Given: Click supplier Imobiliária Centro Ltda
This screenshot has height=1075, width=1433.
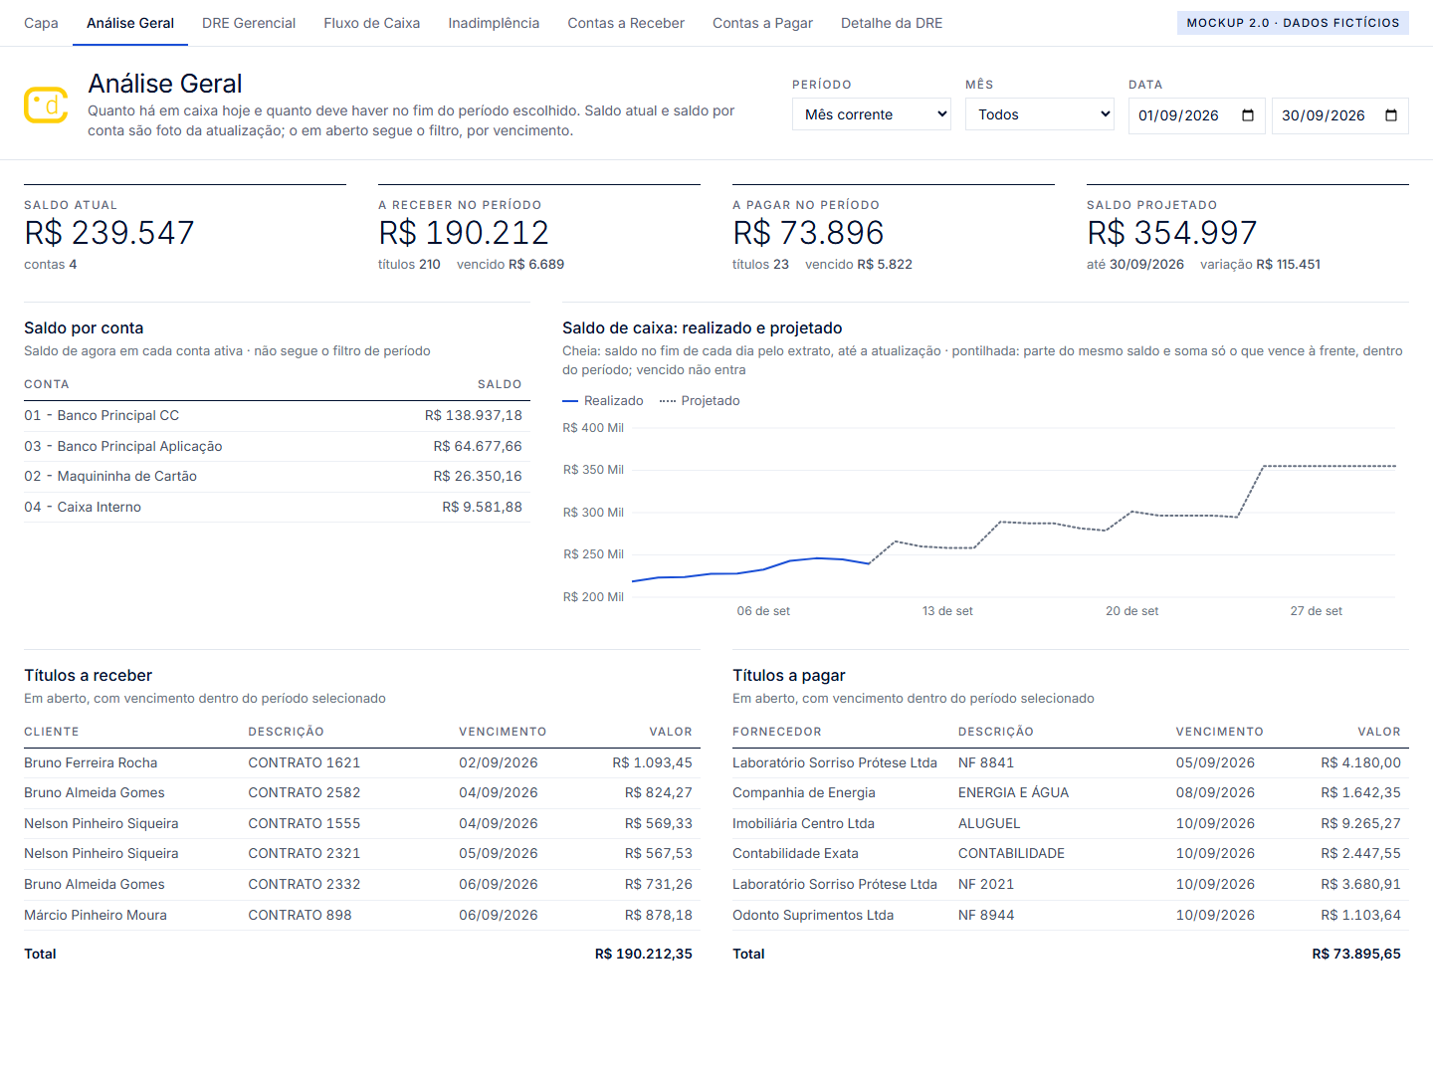Looking at the screenshot, I should pos(803,824).
